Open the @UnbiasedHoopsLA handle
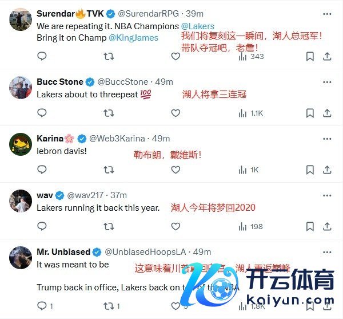 pyautogui.click(x=145, y=252)
